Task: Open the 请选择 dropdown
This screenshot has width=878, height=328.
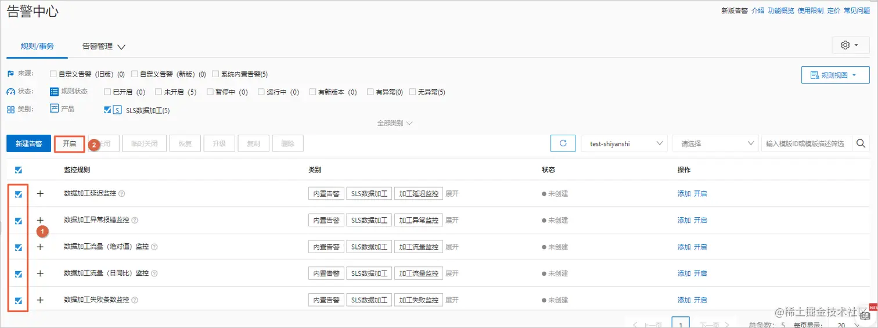Action: [x=715, y=143]
